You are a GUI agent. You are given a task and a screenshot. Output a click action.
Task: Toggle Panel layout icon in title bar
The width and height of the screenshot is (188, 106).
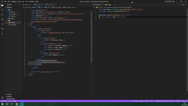[x=168, y=1]
